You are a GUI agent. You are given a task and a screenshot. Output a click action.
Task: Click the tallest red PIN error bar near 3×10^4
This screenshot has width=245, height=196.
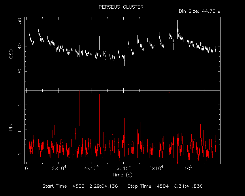click(x=80, y=108)
